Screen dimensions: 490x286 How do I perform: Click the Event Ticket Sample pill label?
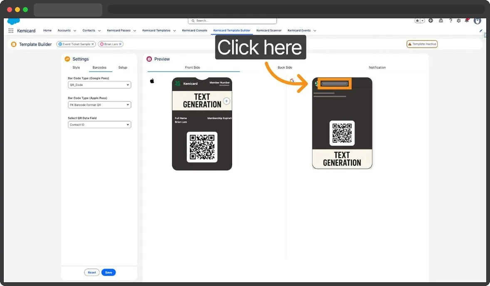click(x=76, y=44)
